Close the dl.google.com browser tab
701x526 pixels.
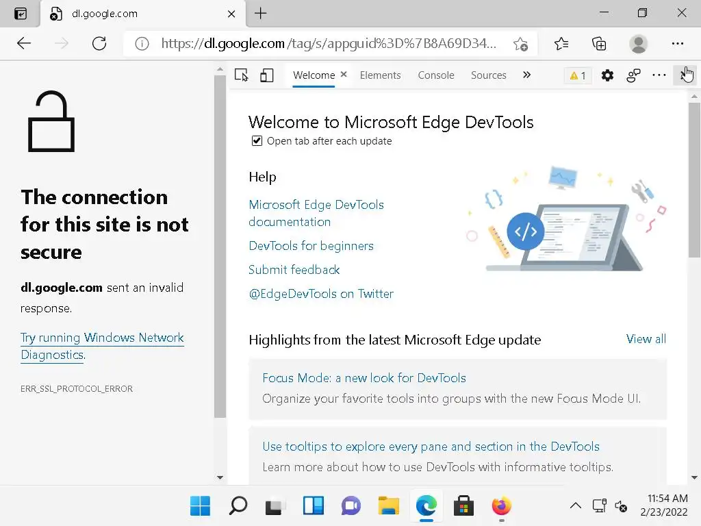pos(231,14)
